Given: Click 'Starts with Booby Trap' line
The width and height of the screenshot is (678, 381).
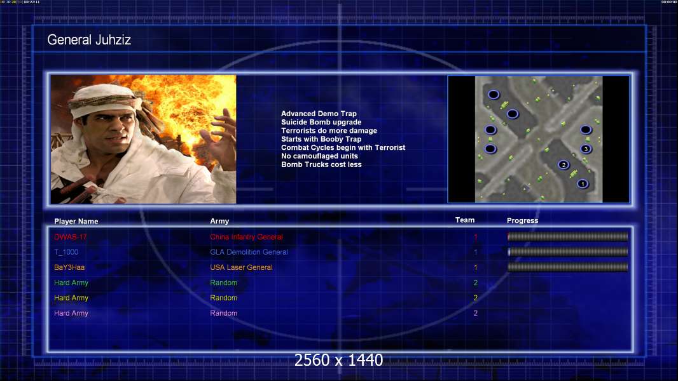Looking at the screenshot, I should [x=321, y=139].
